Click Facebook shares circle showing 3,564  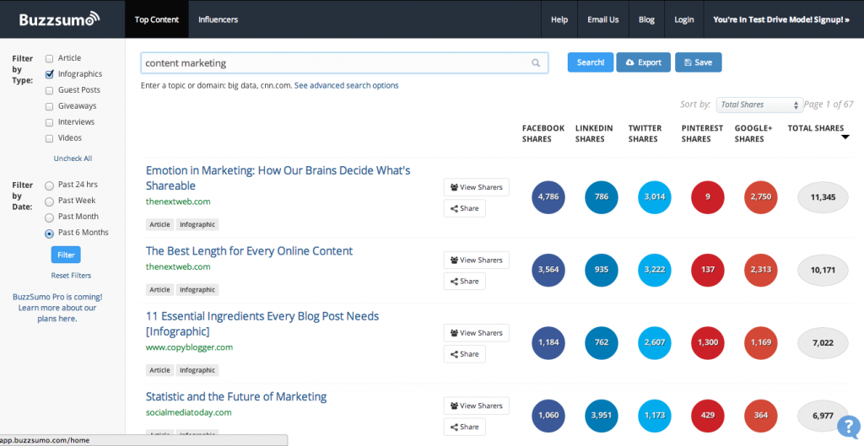(548, 270)
